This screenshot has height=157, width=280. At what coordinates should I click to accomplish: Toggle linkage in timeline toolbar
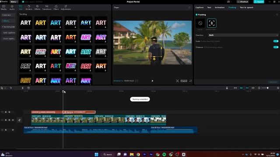click(x=247, y=88)
